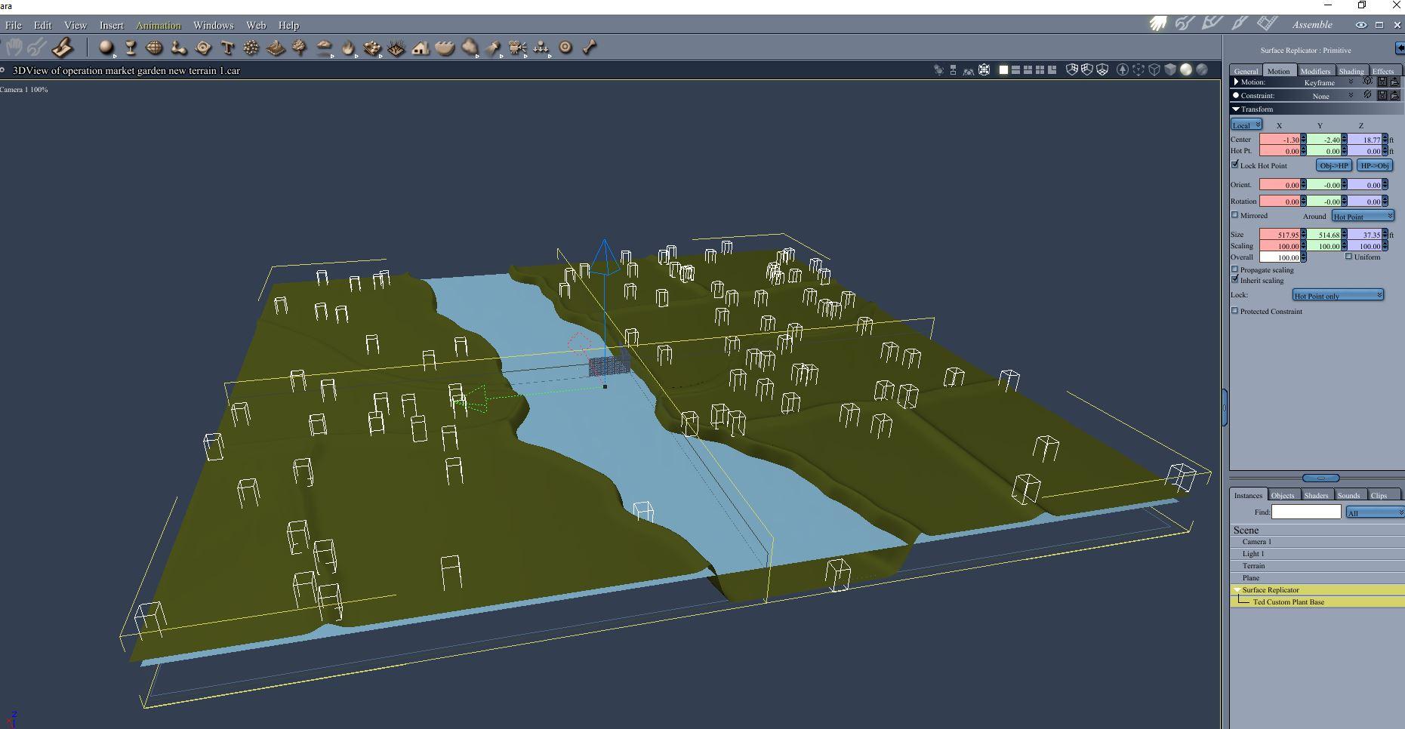Open the Motion Keyframe dropdown
Screen dimensions: 1405x729
tap(1328, 82)
